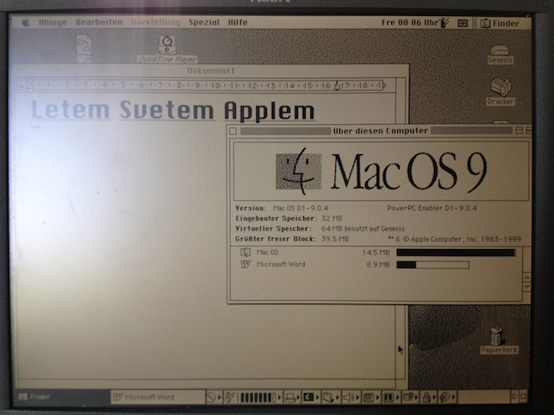
Task: Click the word Letem in the document
Action: tap(71, 110)
